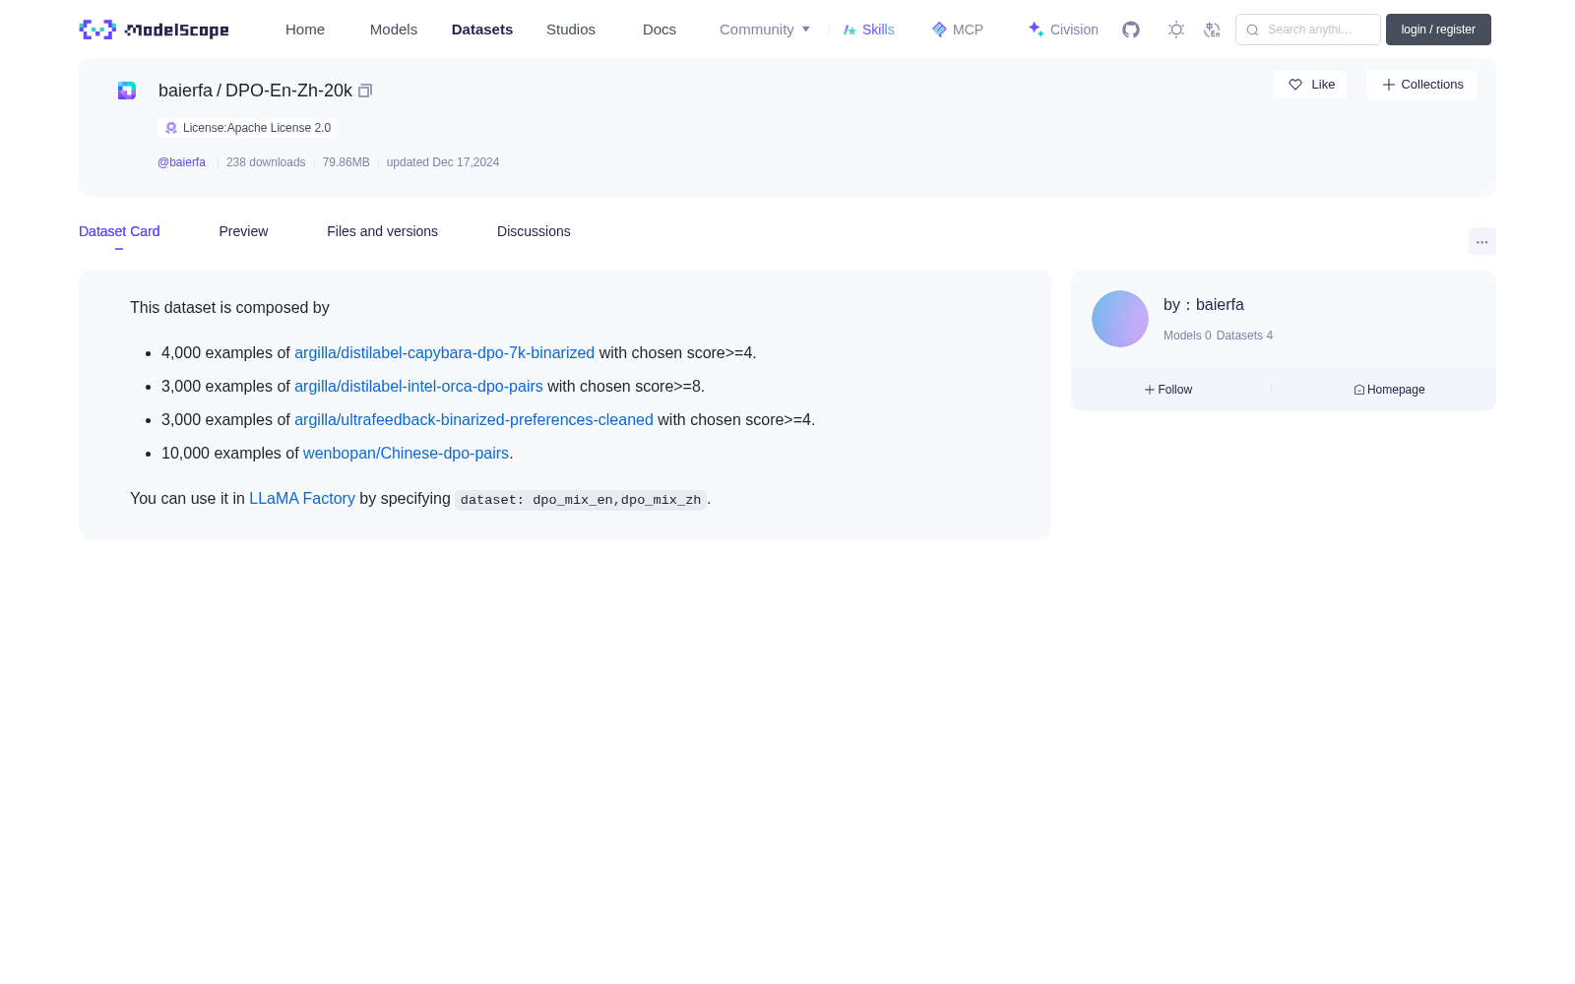Copy dataset name with the copy icon

[365, 91]
